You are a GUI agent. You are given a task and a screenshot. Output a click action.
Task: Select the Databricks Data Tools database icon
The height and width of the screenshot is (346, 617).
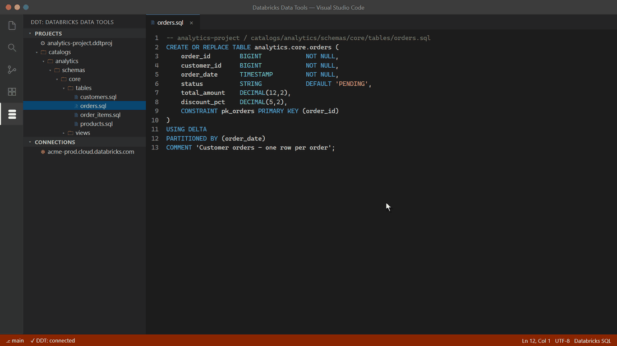tap(12, 114)
